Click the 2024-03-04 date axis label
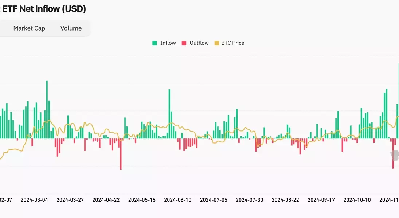 point(34,200)
